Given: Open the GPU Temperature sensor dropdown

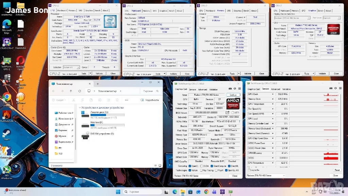Looking at the screenshot, I should (x=274, y=104).
